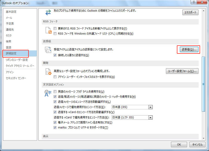Click the 開発 section header
The width and height of the screenshot is (209, 151).
(120, 63)
